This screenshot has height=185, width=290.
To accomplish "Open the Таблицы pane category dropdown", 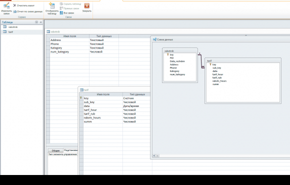I will pyautogui.click(x=36, y=22).
